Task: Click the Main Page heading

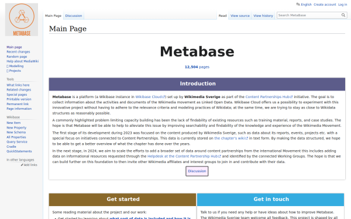Action: pyautogui.click(x=68, y=29)
